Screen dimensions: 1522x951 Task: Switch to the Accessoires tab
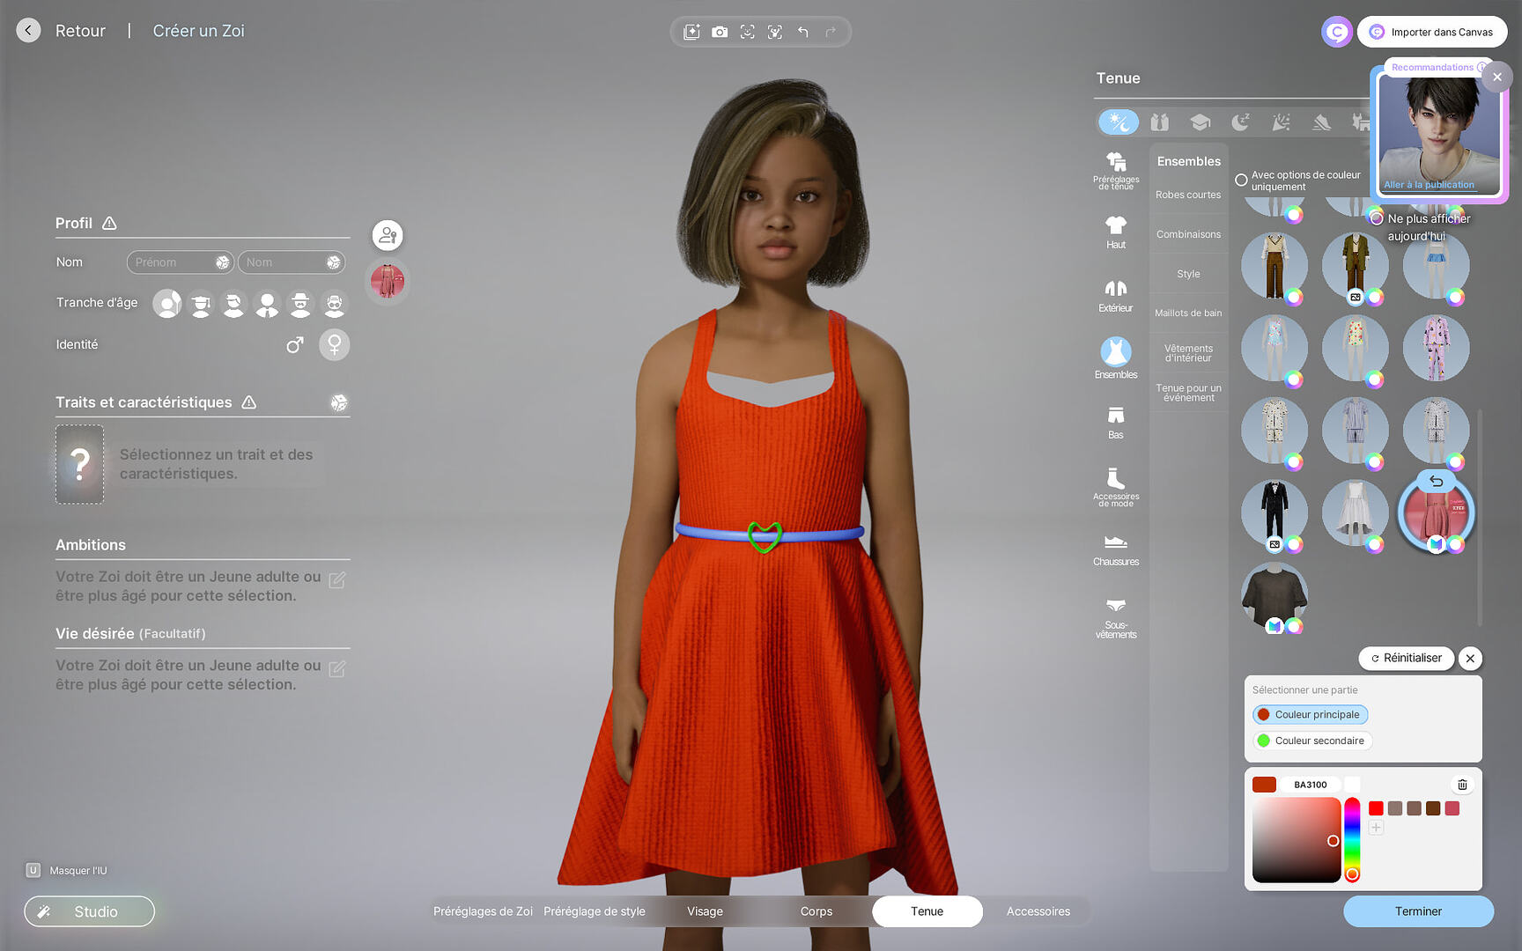[1038, 911]
